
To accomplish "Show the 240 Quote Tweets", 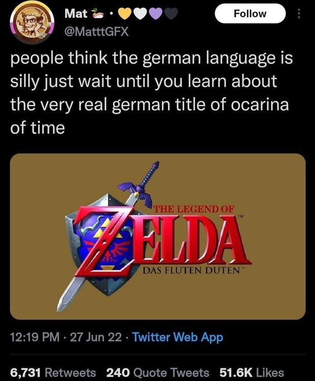I will coord(157,372).
